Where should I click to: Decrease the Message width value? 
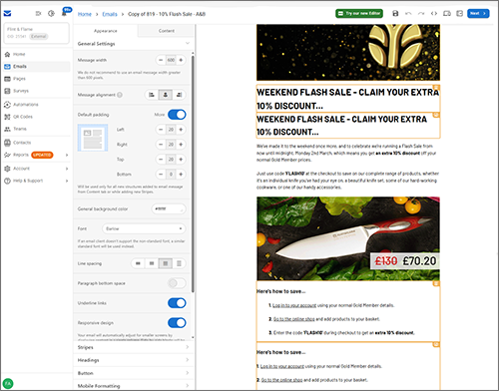161,60
